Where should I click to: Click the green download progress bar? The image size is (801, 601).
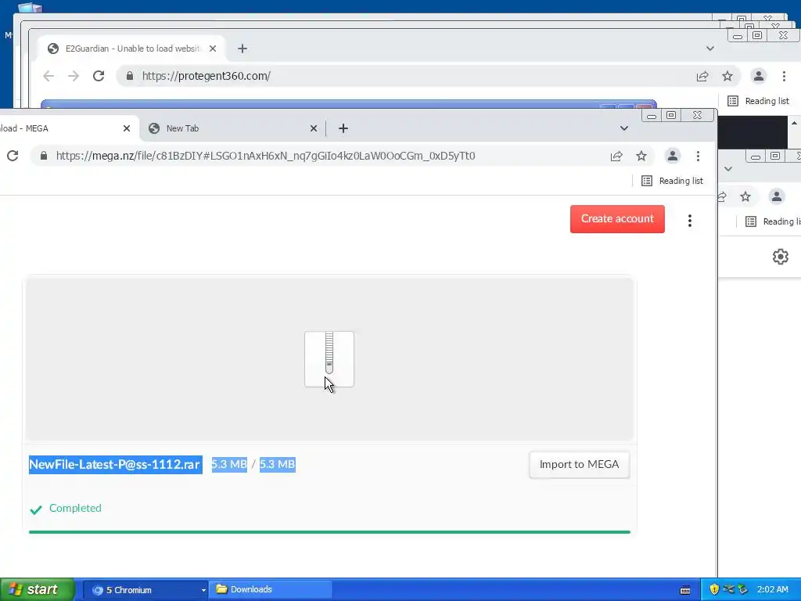[x=329, y=532]
